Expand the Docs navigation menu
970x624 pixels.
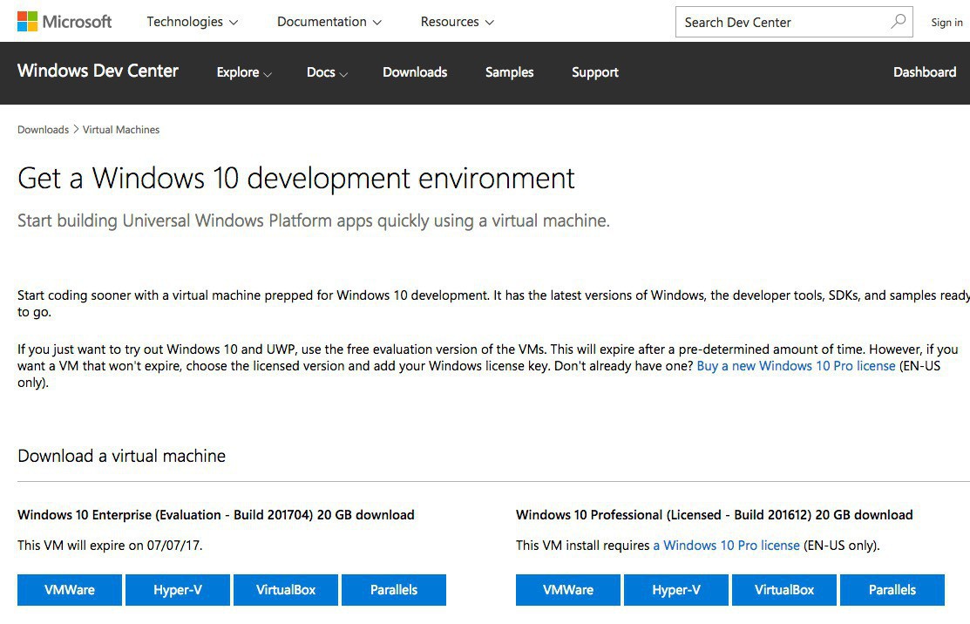click(327, 72)
